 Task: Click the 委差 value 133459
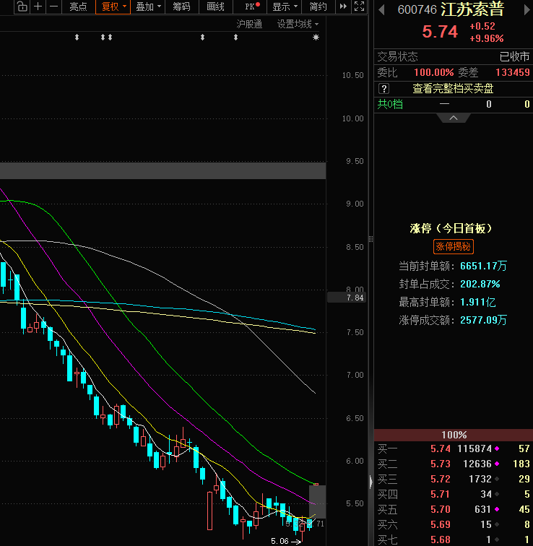513,72
